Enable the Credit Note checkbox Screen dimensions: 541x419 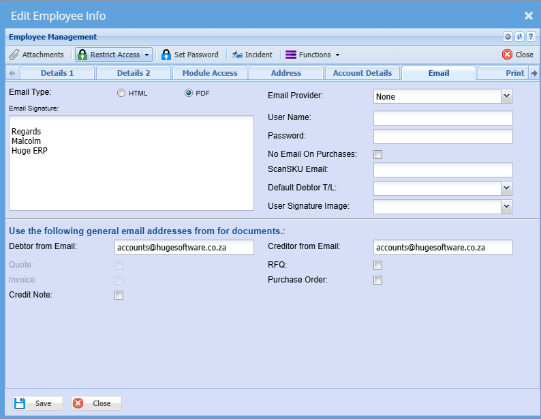pyautogui.click(x=119, y=295)
